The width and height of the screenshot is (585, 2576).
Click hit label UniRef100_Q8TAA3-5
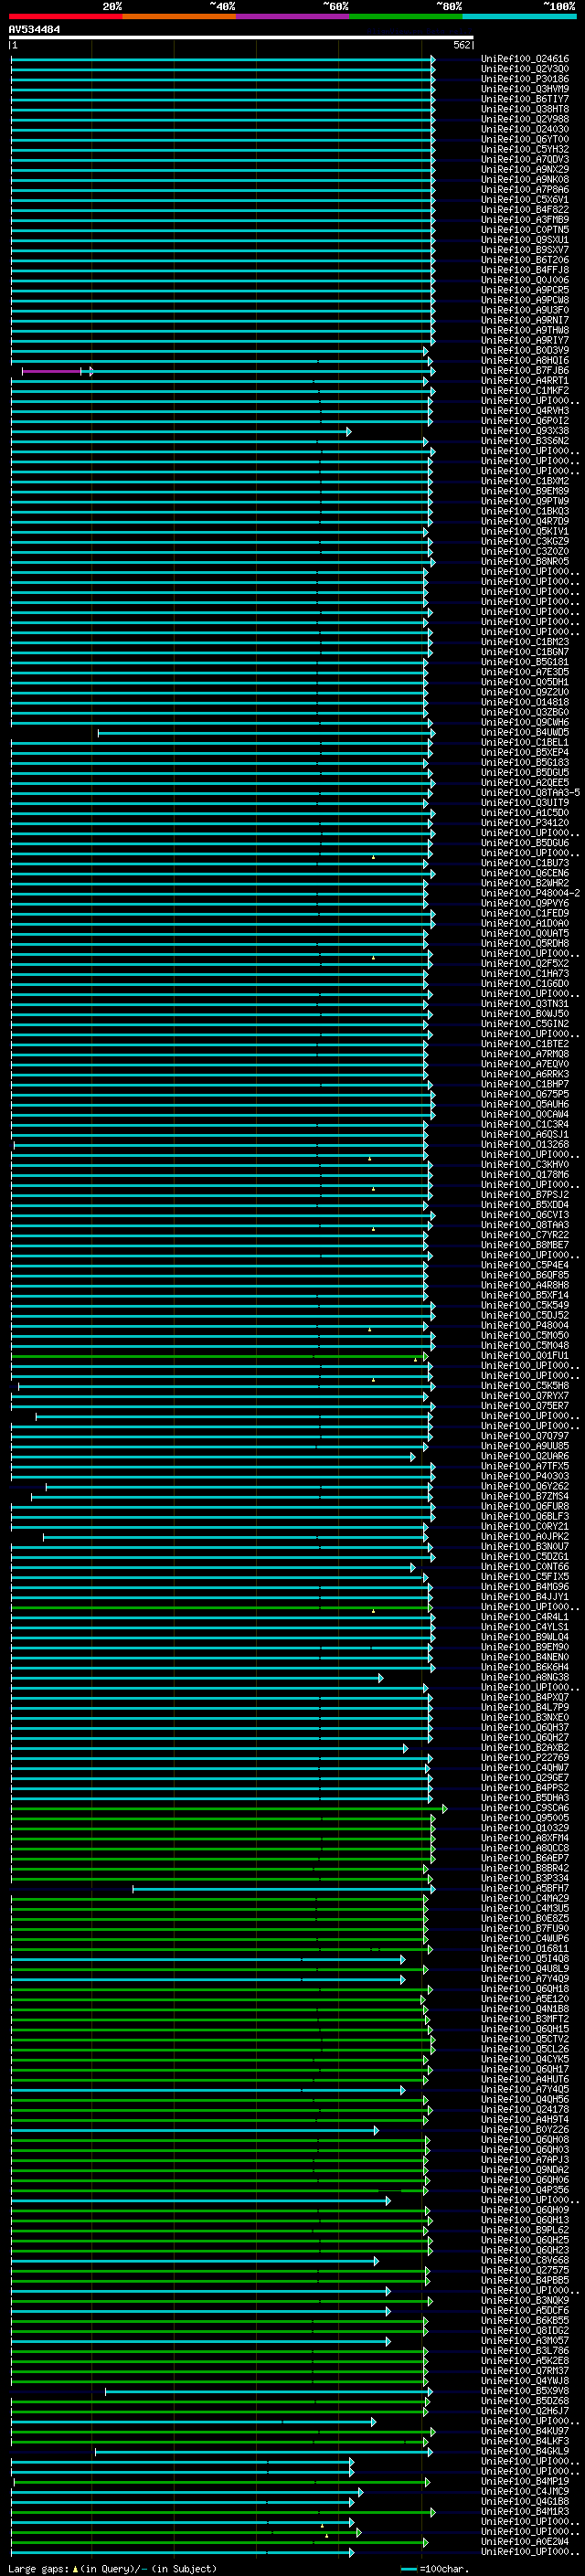point(530,793)
